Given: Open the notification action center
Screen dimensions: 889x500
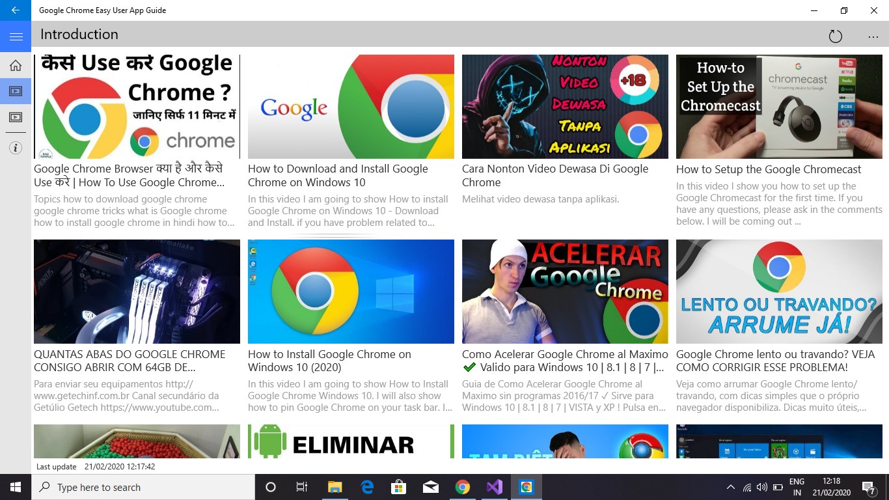Looking at the screenshot, I should pos(868,487).
